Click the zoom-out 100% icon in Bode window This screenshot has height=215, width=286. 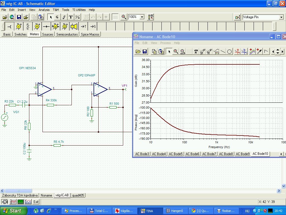[x=183, y=52]
